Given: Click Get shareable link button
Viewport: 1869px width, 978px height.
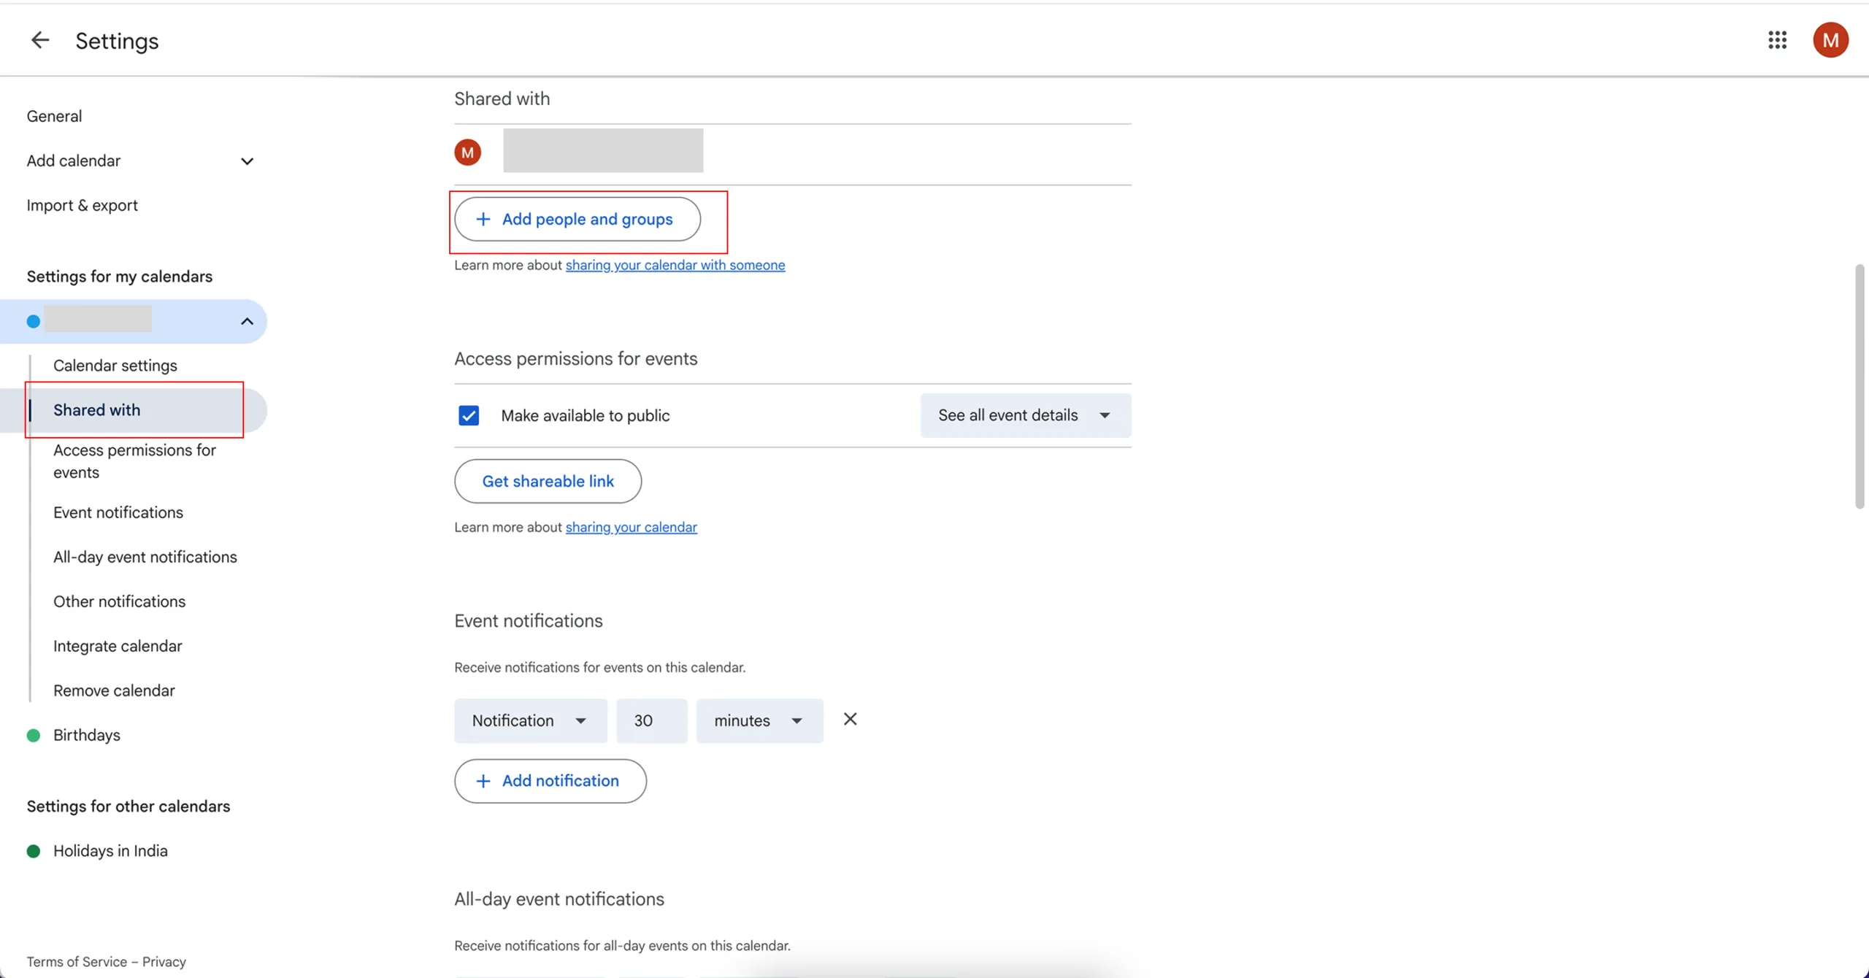Looking at the screenshot, I should [548, 481].
